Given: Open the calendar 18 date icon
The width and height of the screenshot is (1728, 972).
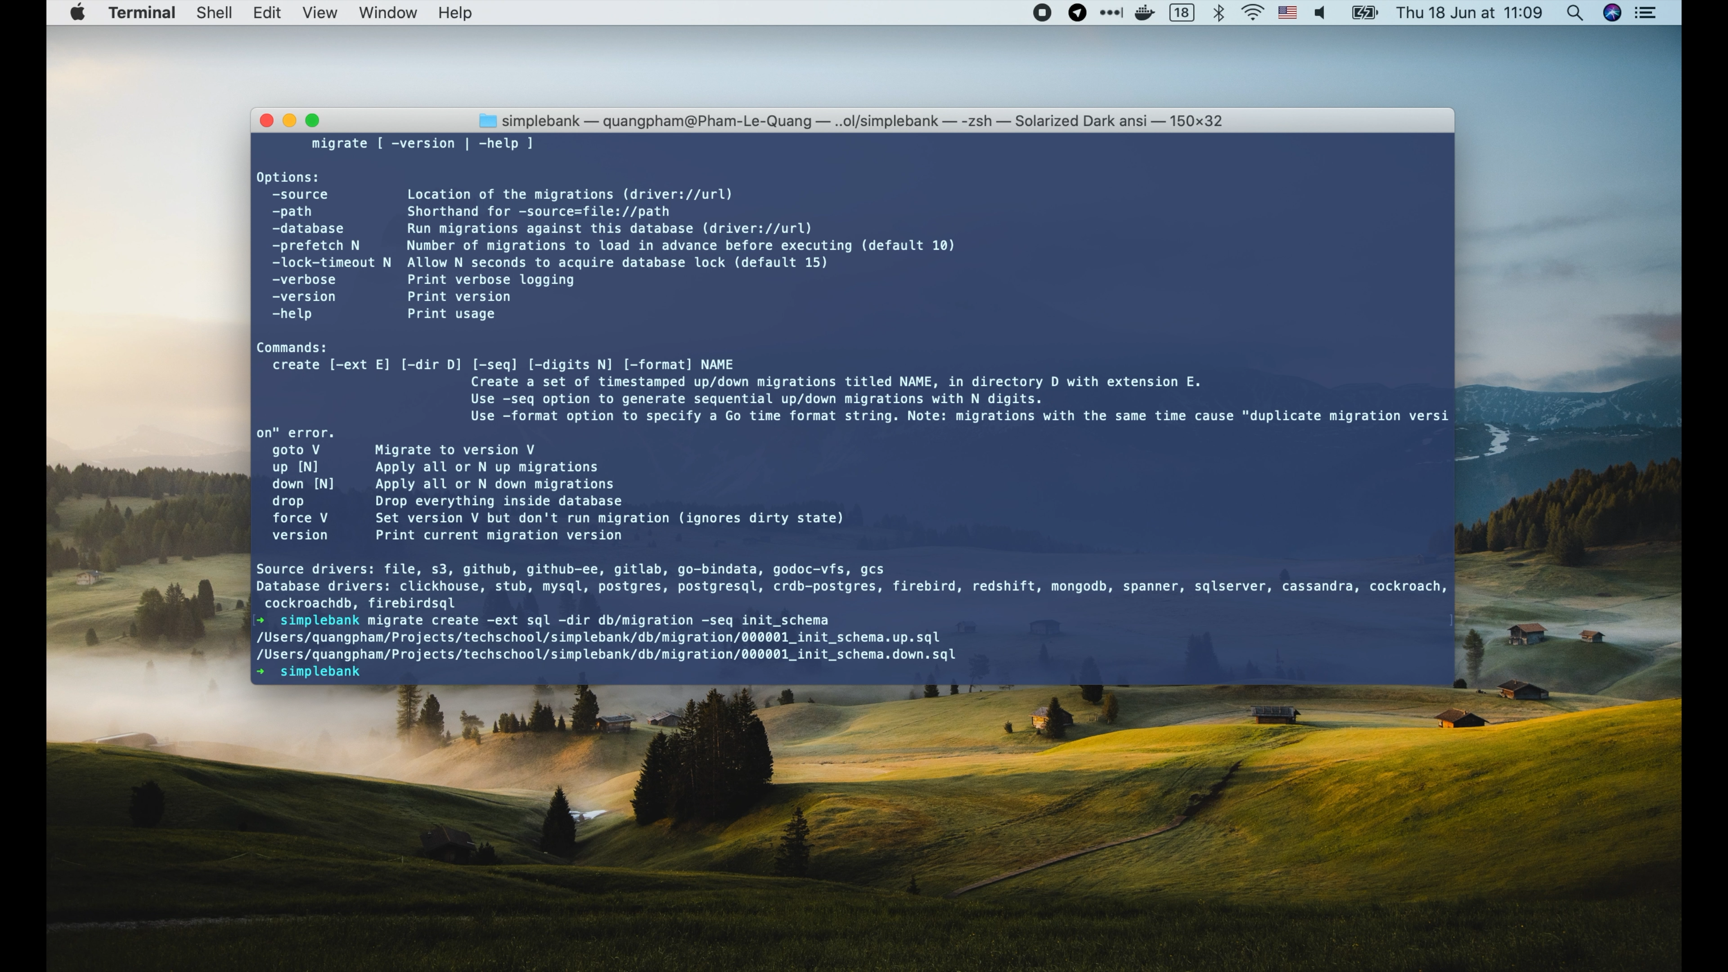Looking at the screenshot, I should (1181, 13).
